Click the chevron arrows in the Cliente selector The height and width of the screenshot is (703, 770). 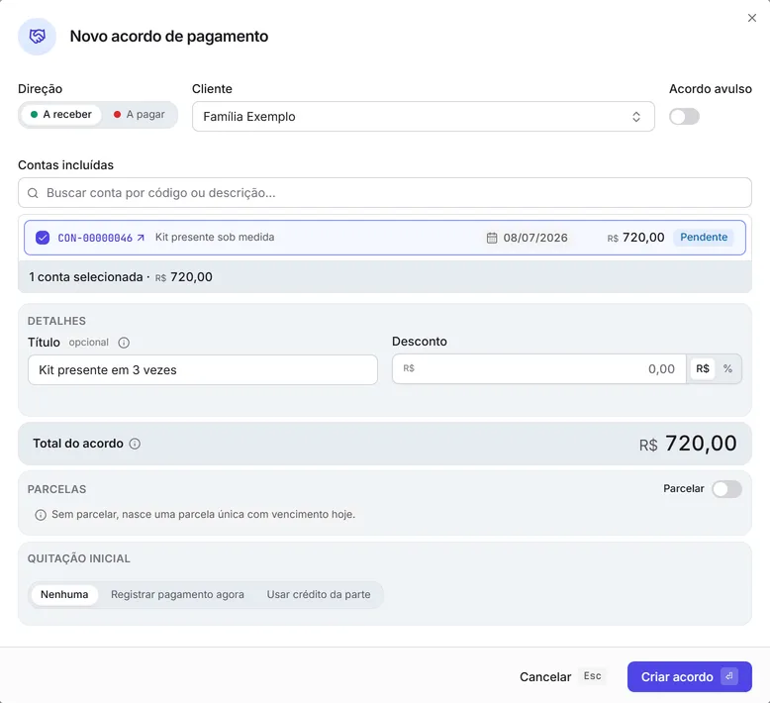(x=636, y=117)
